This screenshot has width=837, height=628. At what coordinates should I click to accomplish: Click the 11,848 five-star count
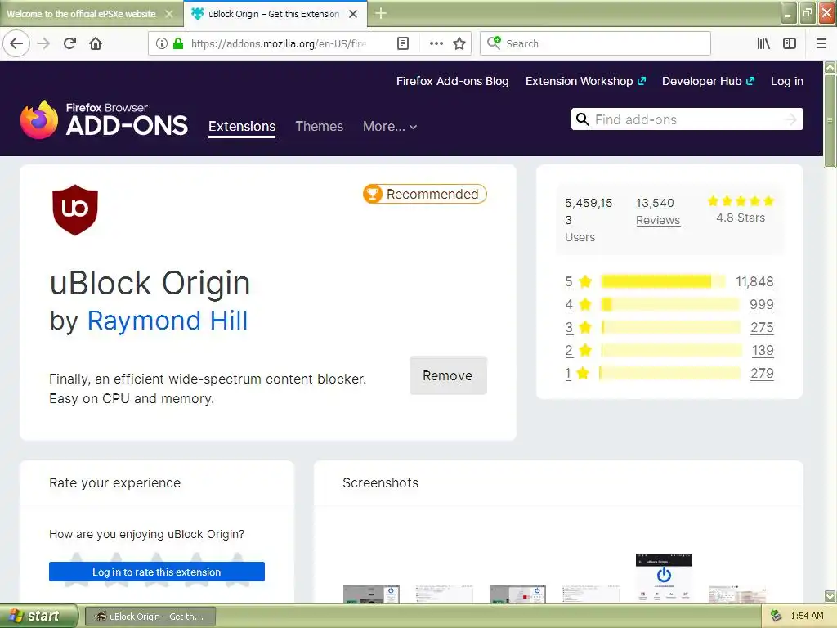(x=754, y=281)
